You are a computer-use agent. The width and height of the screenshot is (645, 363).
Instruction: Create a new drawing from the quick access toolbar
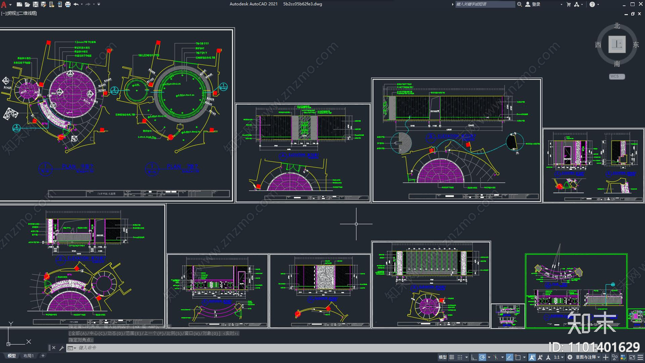coord(19,4)
